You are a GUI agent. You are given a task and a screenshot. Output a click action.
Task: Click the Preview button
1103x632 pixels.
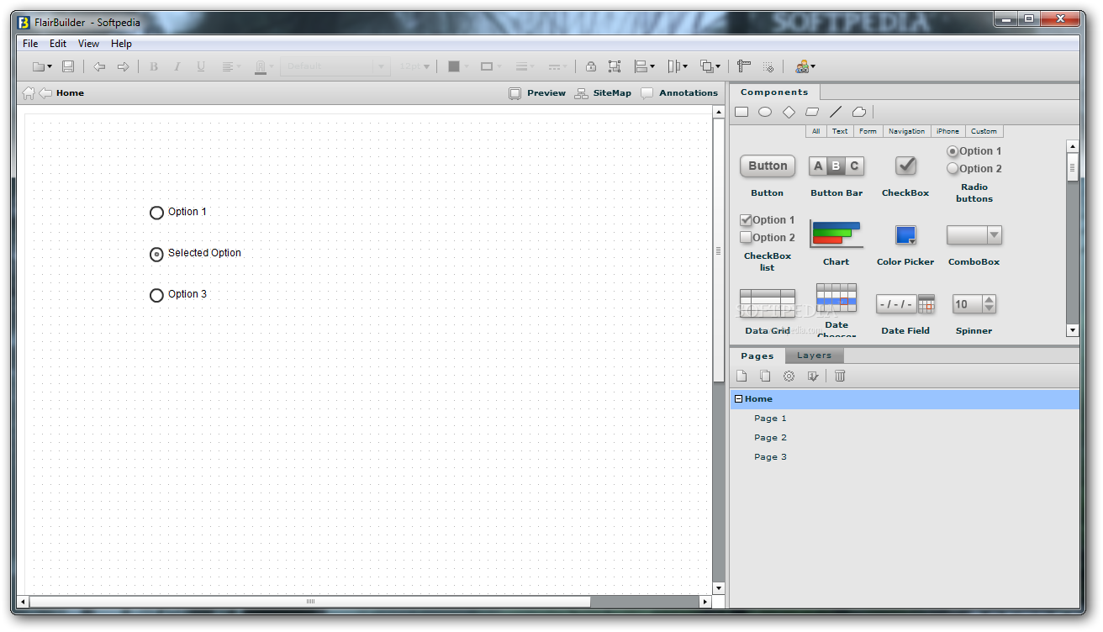(537, 93)
